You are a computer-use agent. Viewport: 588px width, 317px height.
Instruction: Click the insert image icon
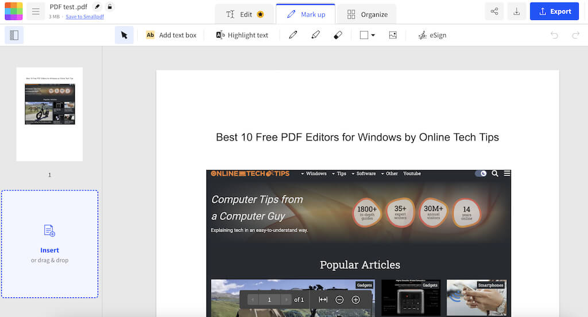point(393,35)
